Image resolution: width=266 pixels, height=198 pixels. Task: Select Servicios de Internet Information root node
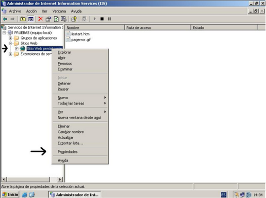pyautogui.click(x=35, y=27)
